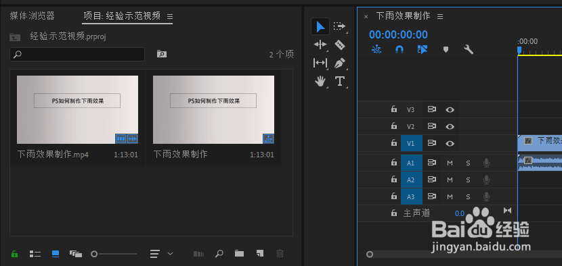Click the project search input field

click(77, 54)
